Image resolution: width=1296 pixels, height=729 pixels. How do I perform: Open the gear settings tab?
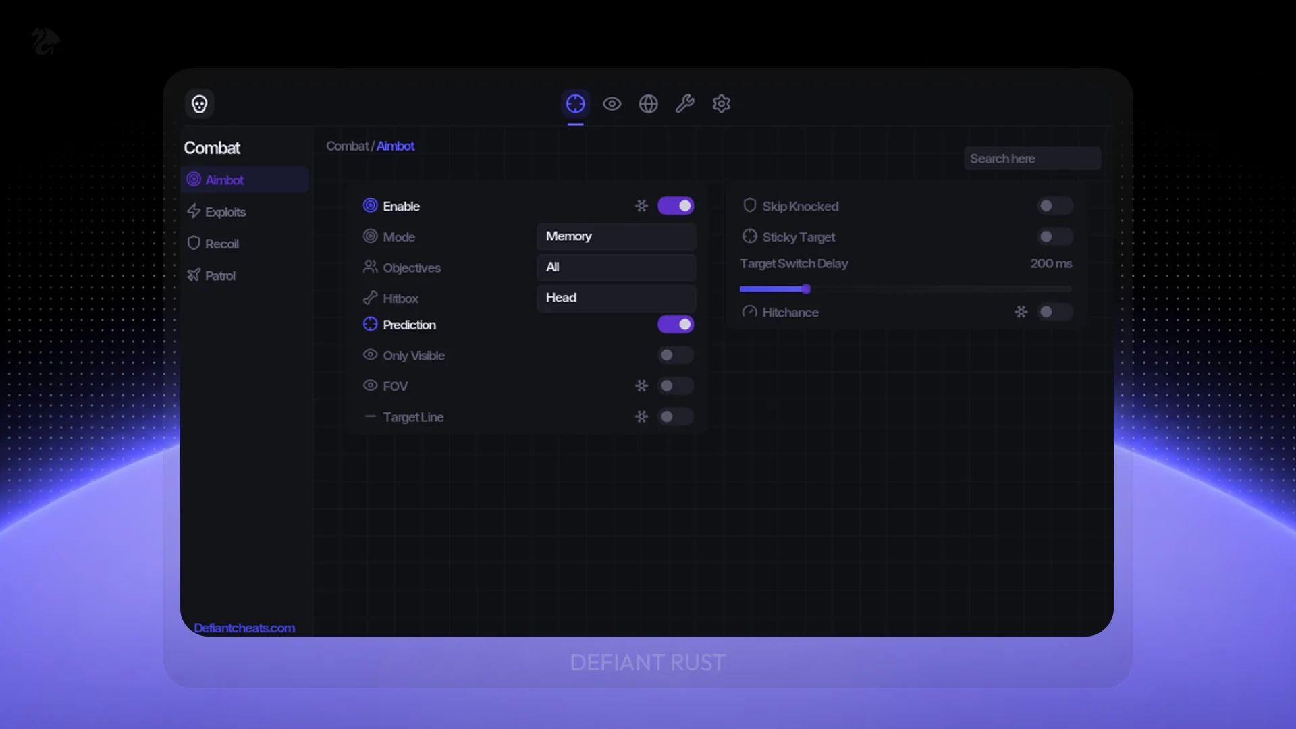pyautogui.click(x=721, y=104)
